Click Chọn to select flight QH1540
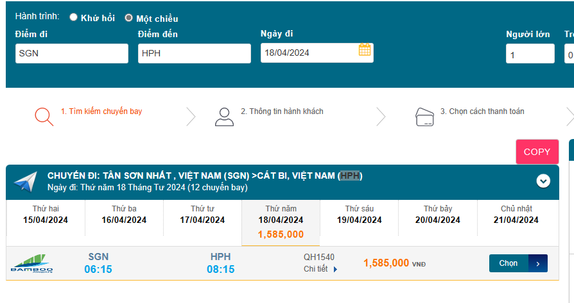 509,263
